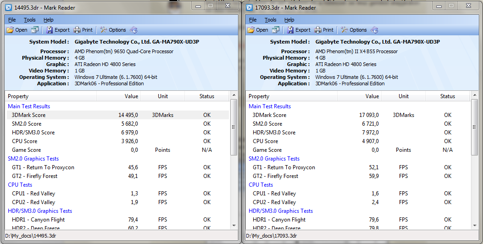Select 3DMark Score row showing 14 495,0

(118, 115)
